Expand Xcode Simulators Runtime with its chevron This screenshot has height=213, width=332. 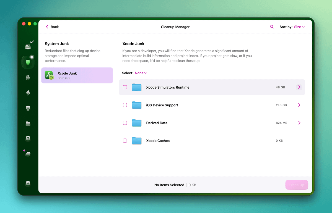[x=299, y=87]
